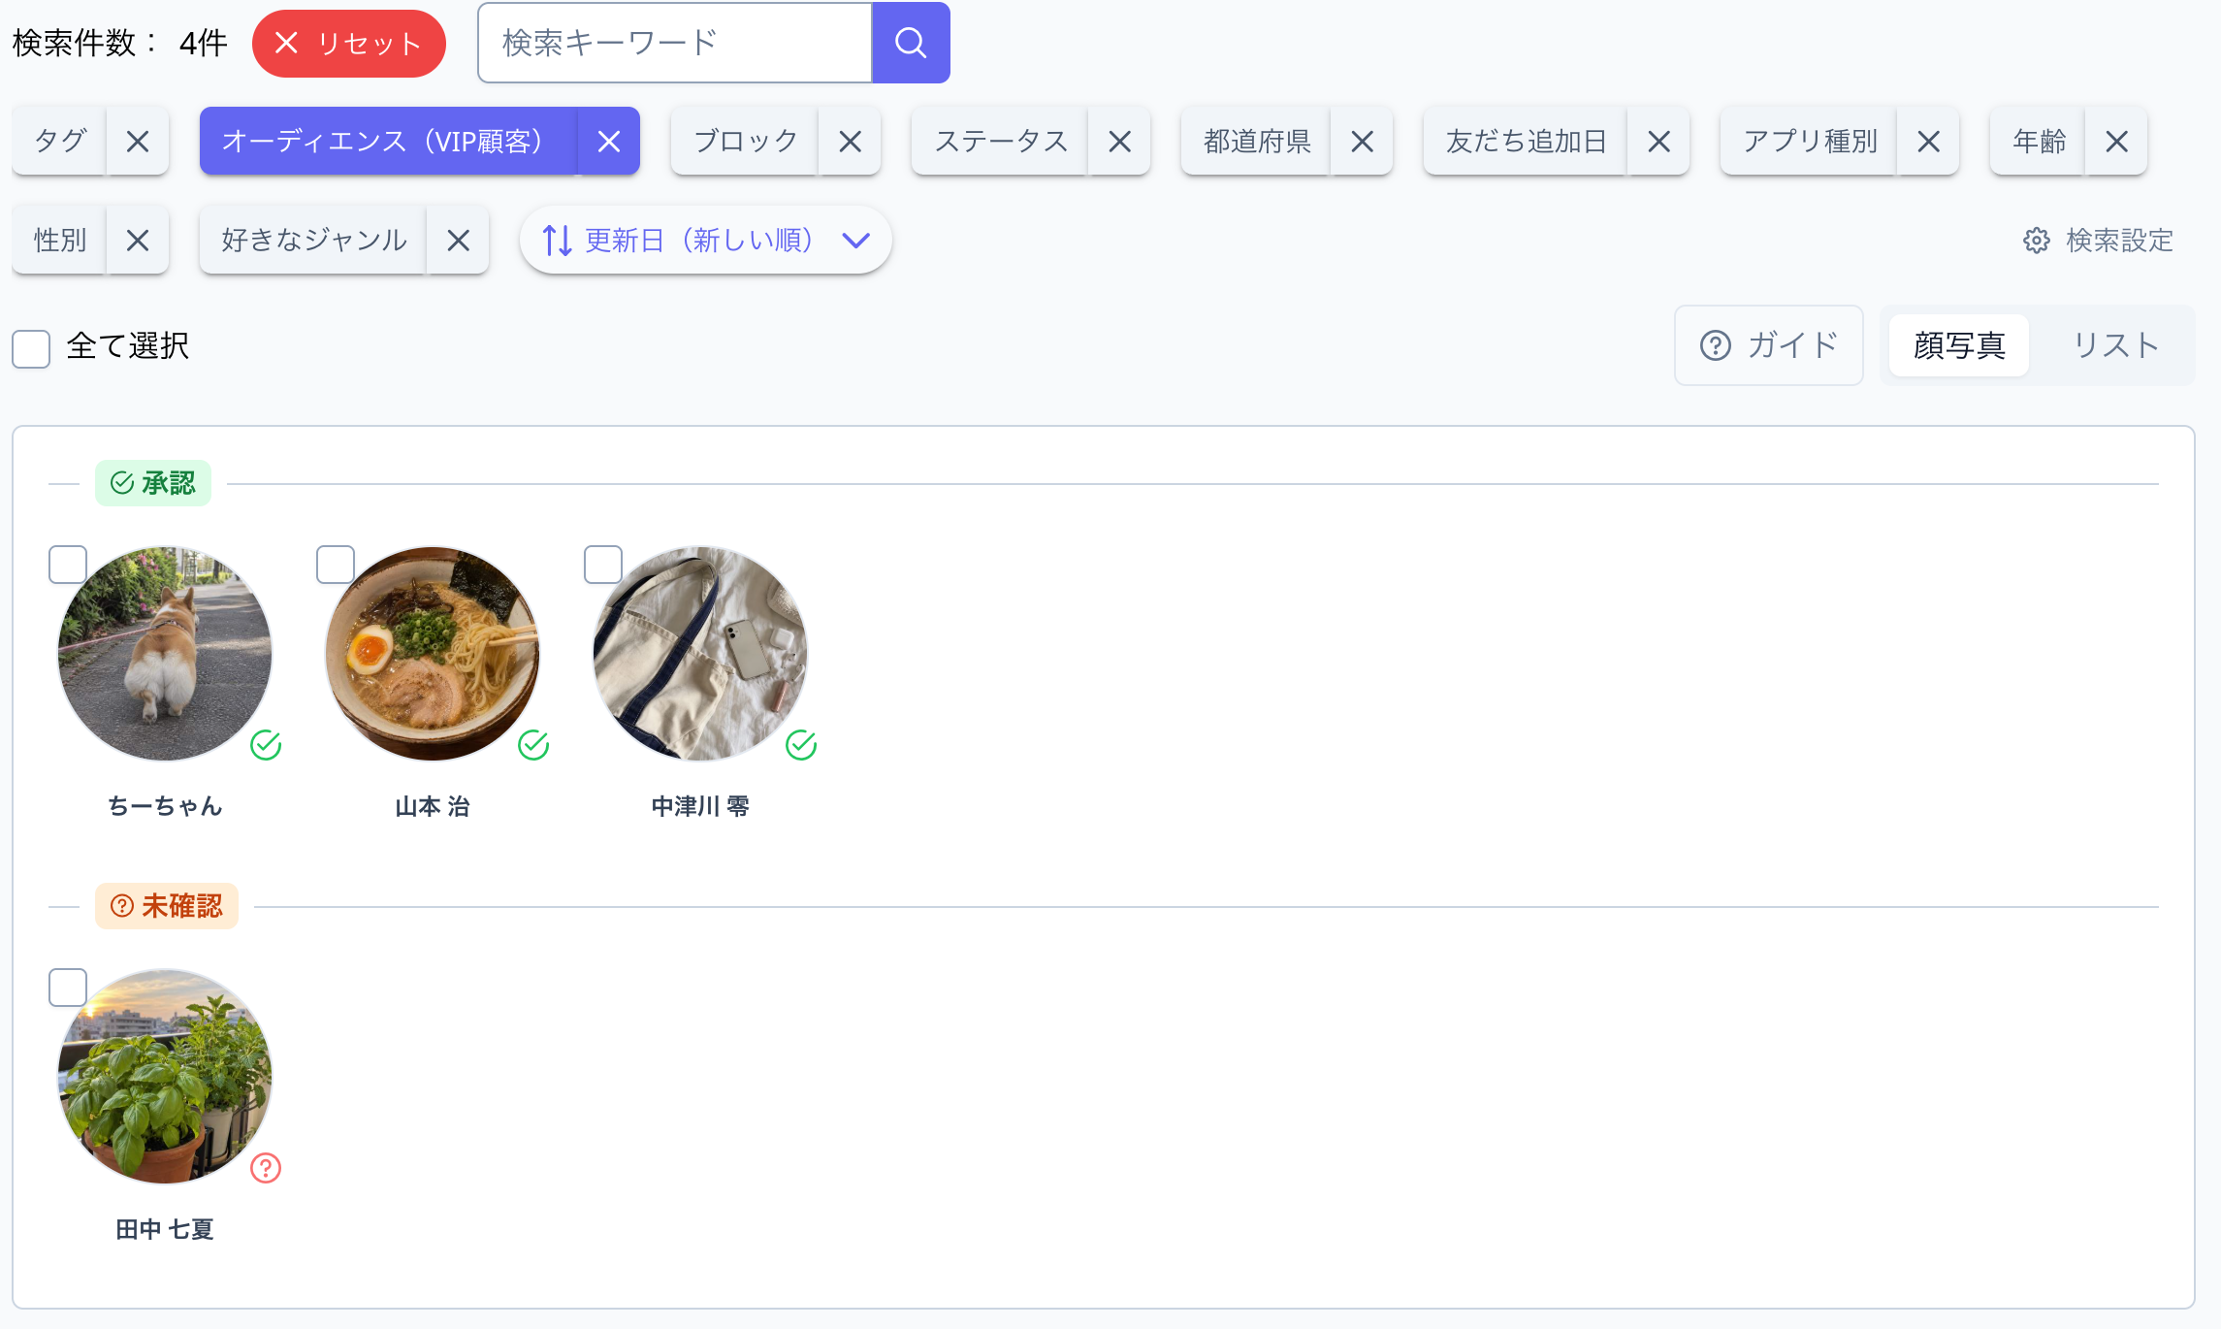Image resolution: width=2221 pixels, height=1329 pixels.
Task: Open 更新日（新しい順） sort dropdown
Action: (x=706, y=240)
